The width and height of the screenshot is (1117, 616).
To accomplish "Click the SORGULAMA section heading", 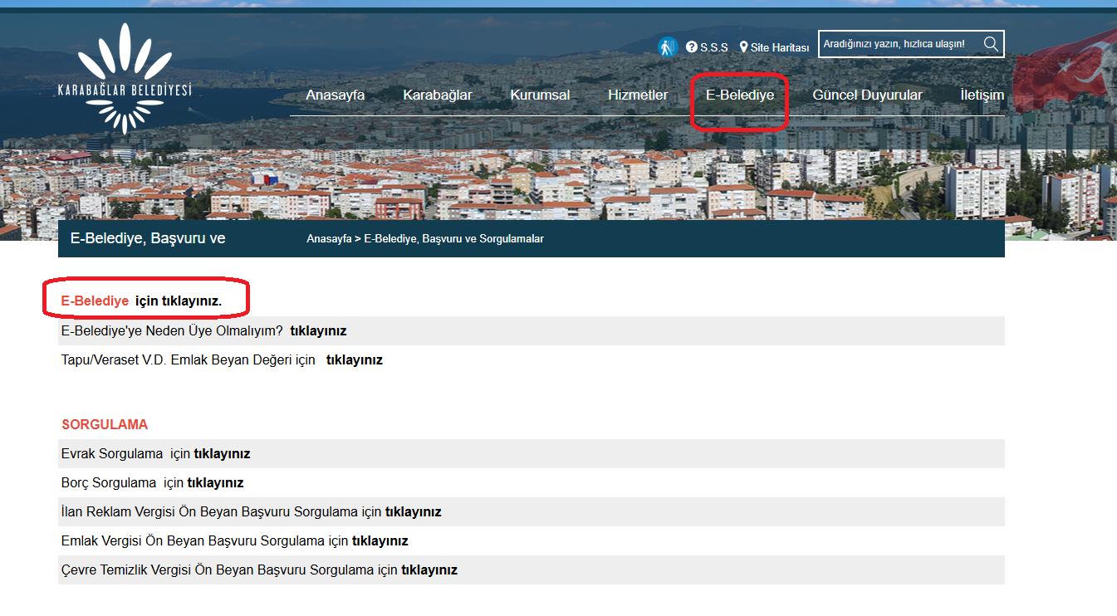I will tap(105, 424).
